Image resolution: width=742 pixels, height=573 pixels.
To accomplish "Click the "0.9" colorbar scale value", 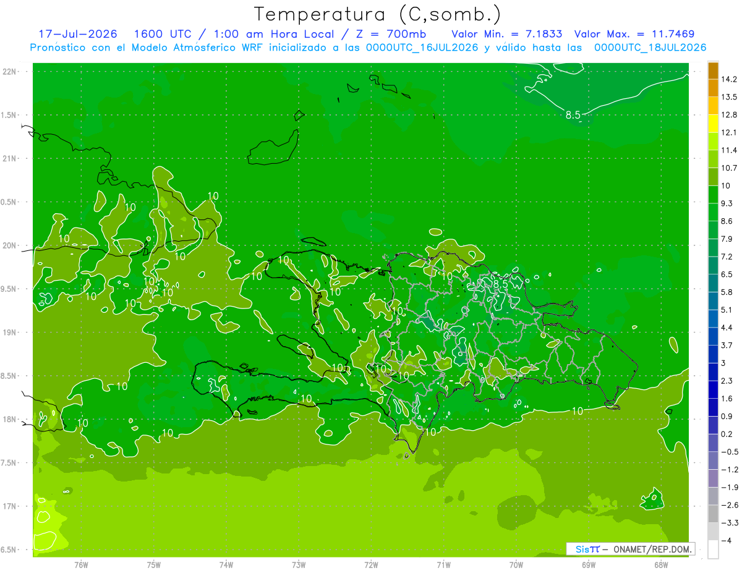I will click(727, 416).
